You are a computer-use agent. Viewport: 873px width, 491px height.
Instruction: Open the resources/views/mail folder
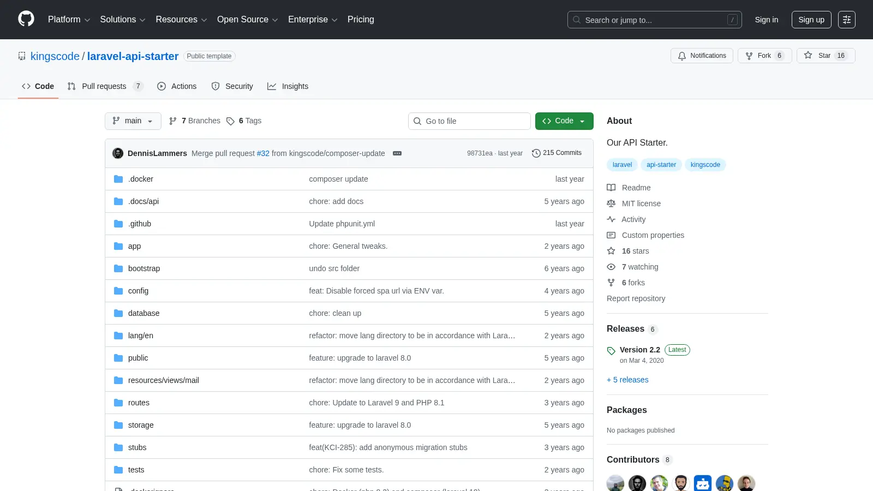click(164, 380)
